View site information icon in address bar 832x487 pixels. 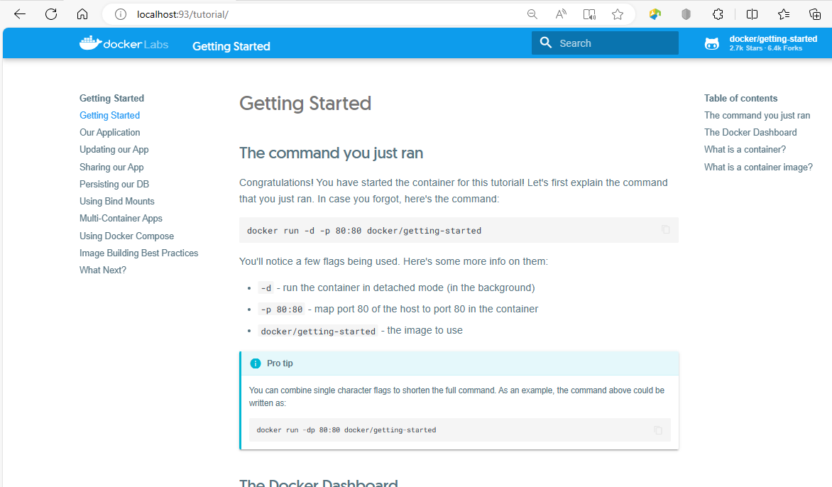click(121, 14)
